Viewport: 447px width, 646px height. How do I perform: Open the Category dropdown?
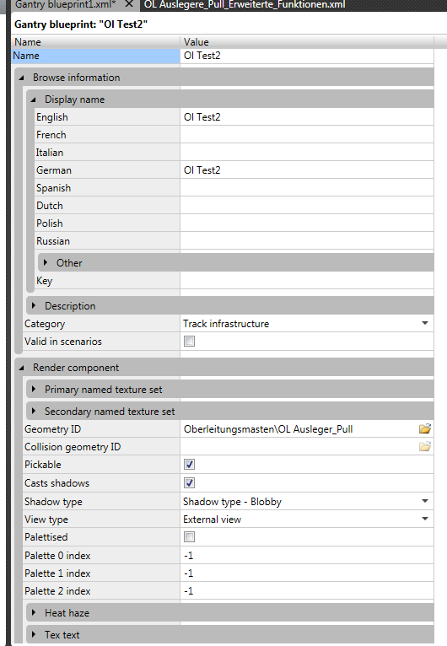point(425,323)
